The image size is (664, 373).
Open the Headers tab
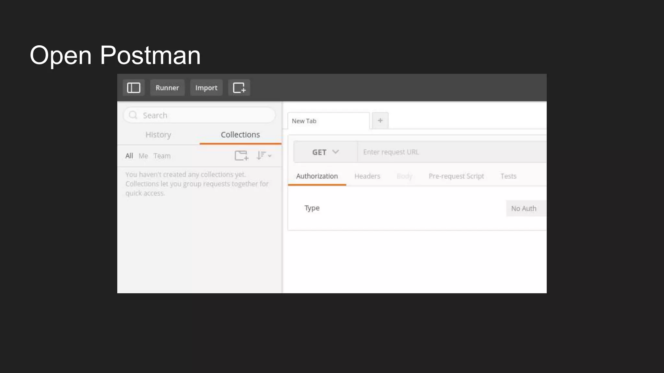click(367, 176)
